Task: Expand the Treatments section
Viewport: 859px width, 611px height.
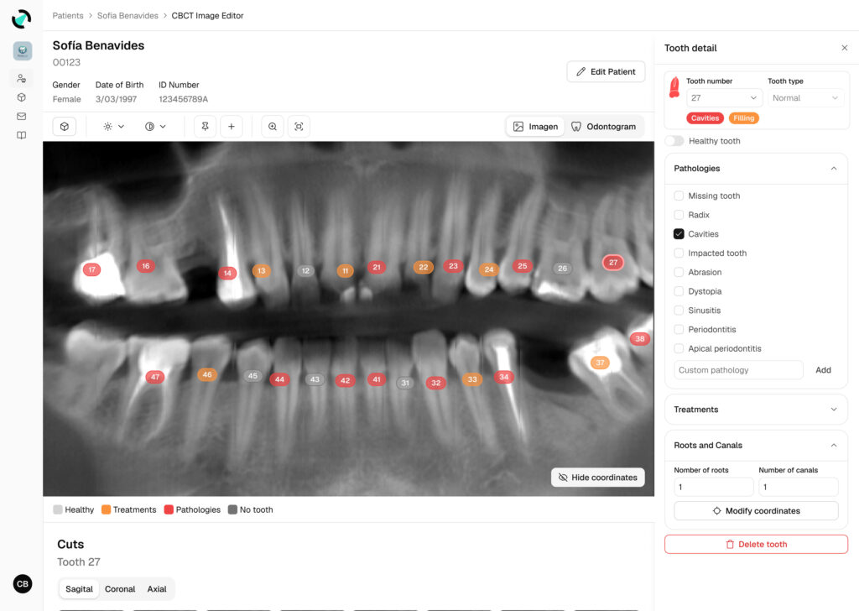Action: (x=755, y=410)
